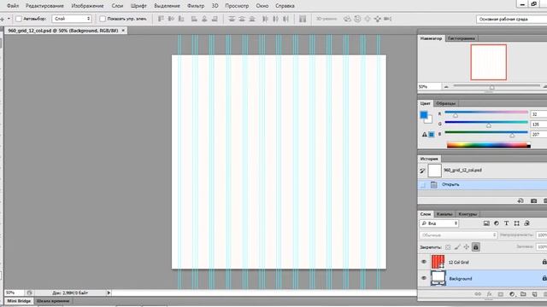Click the R color slider

pos(486,113)
